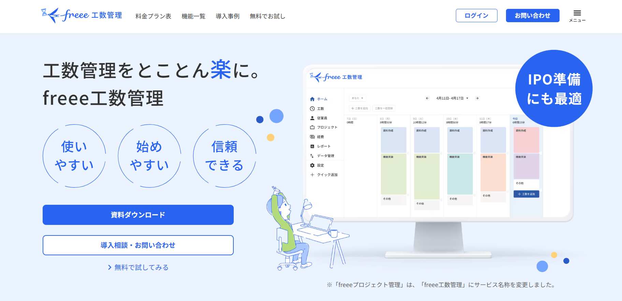
Task: Click the 始めやすい circle badge
Action: (x=149, y=156)
